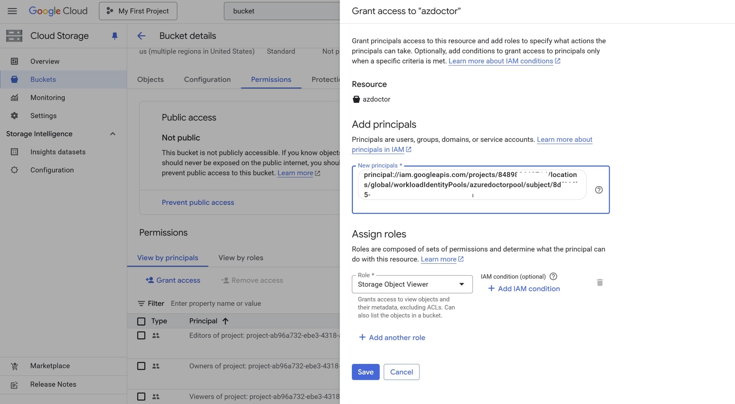This screenshot has height=404, width=735.
Task: Switch to View by roles tab
Action: point(241,258)
